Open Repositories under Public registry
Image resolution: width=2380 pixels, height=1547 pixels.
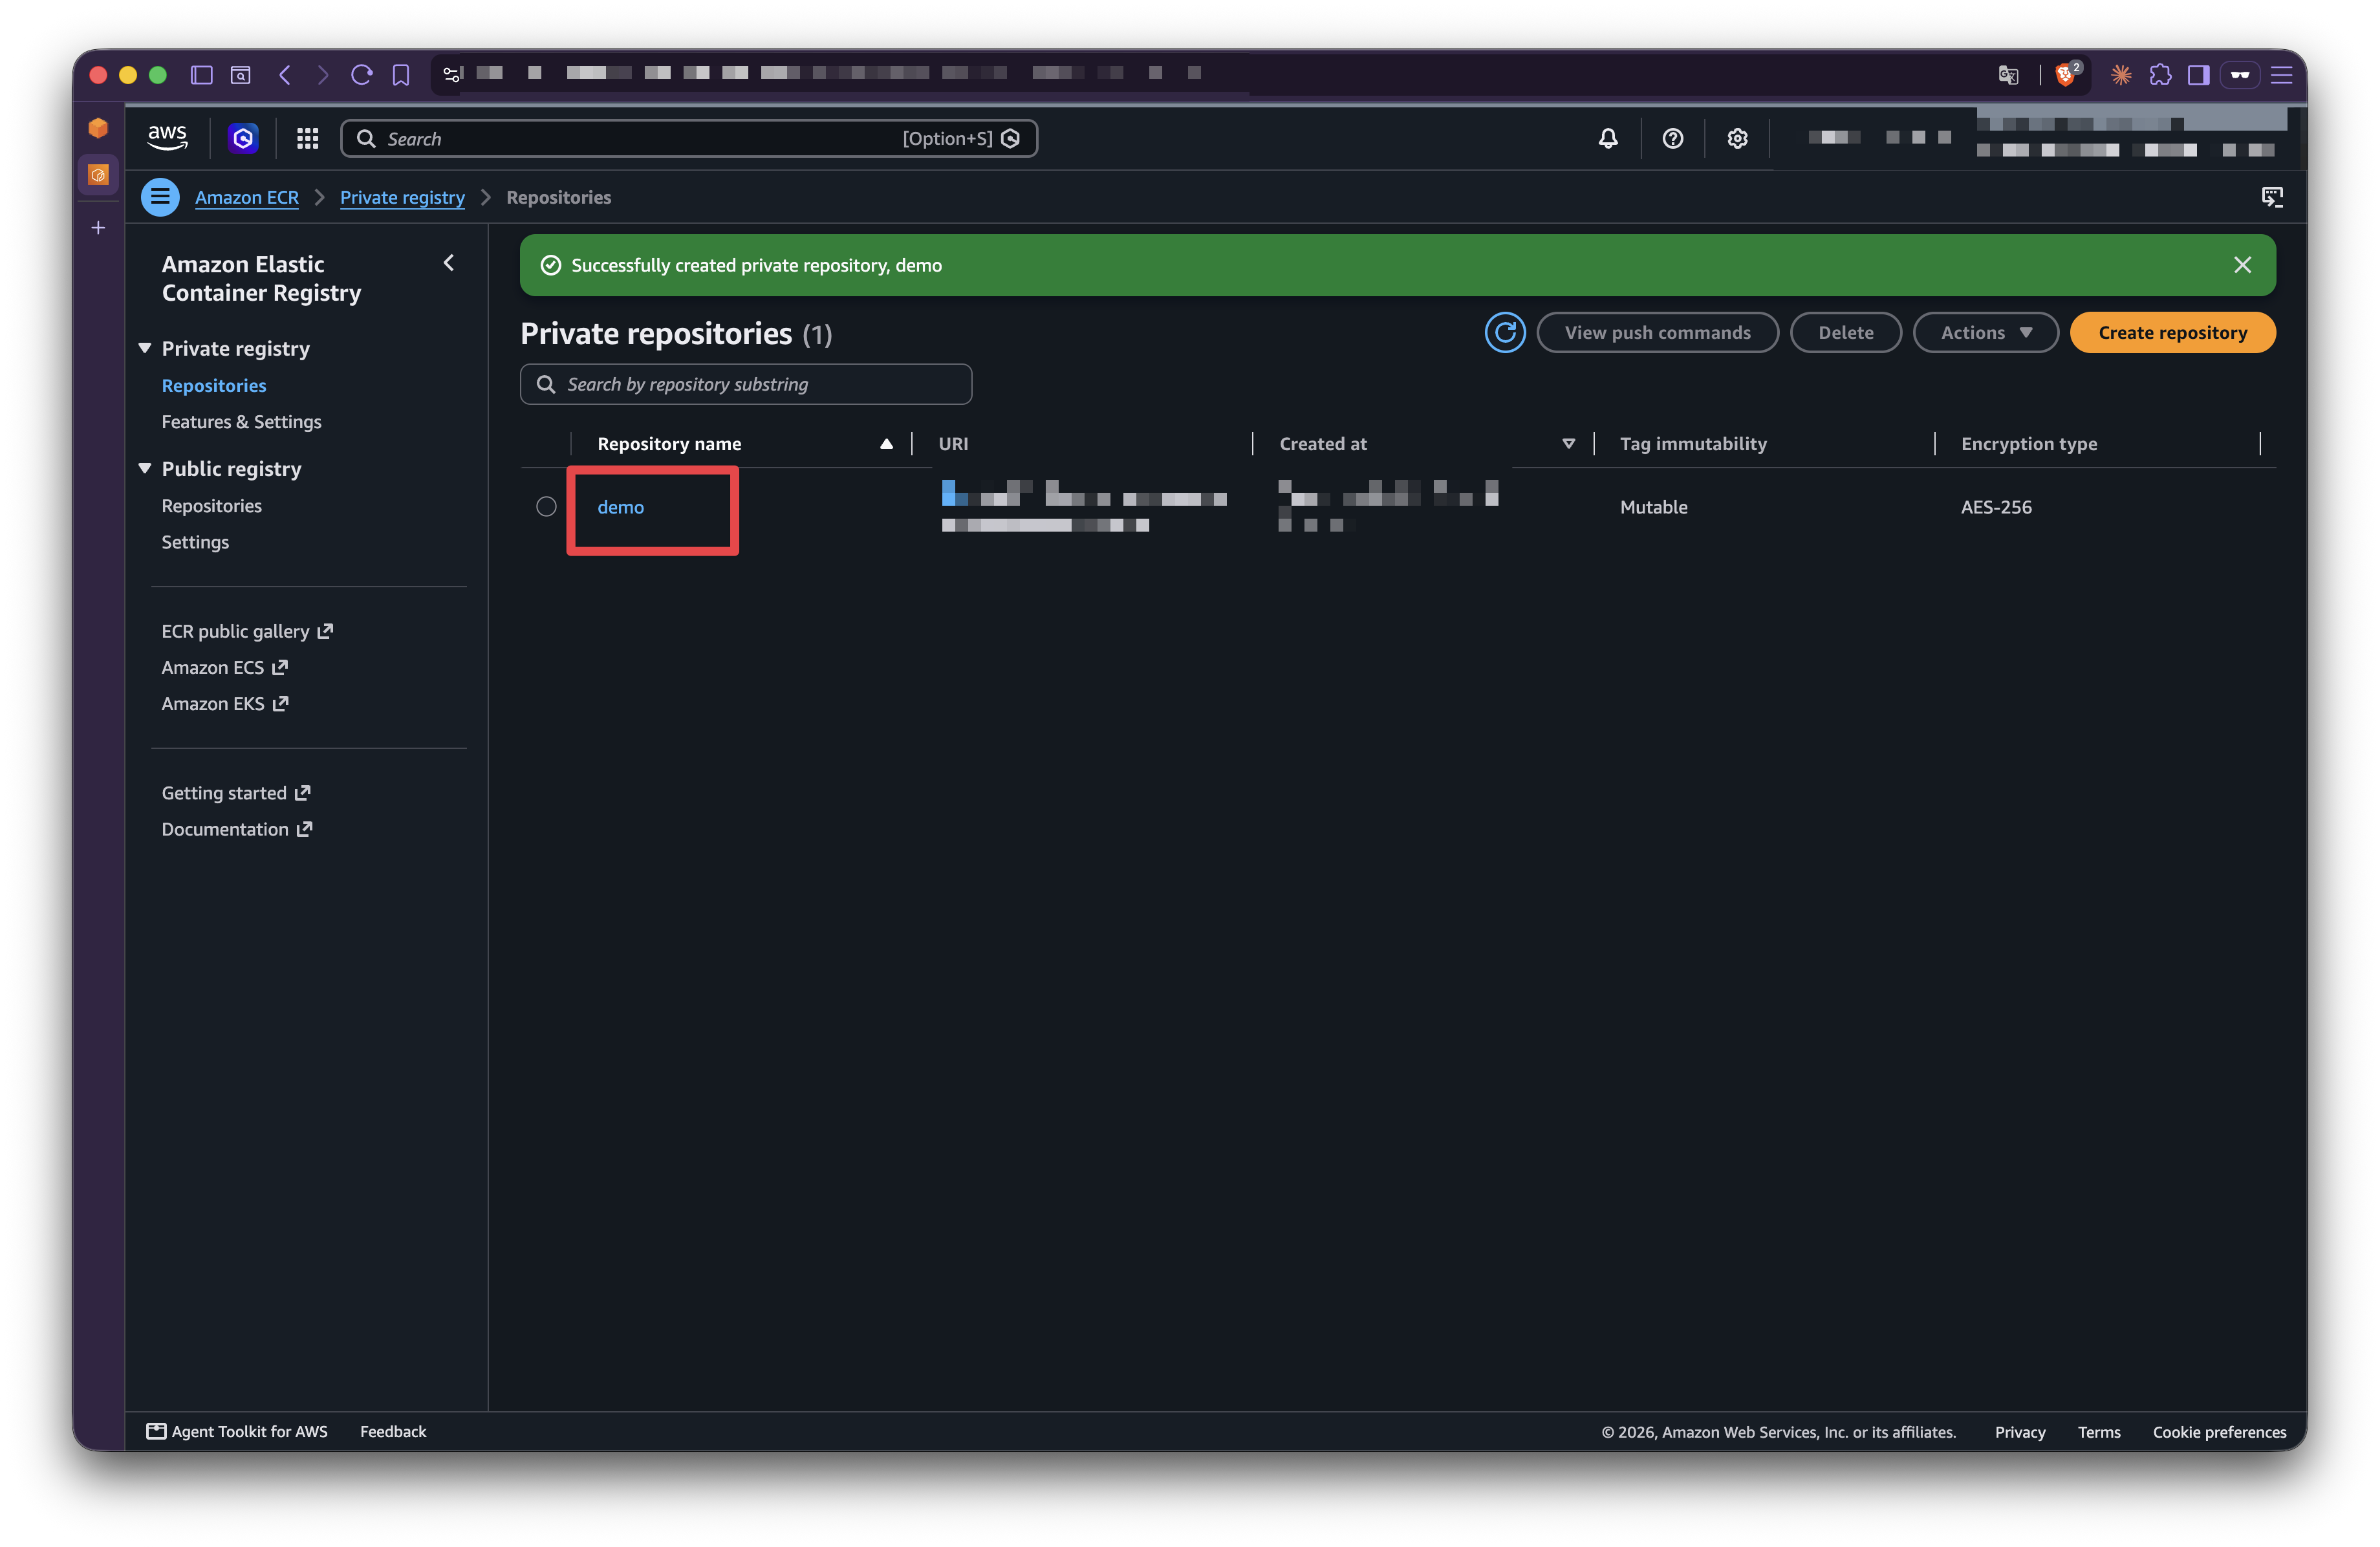point(212,506)
